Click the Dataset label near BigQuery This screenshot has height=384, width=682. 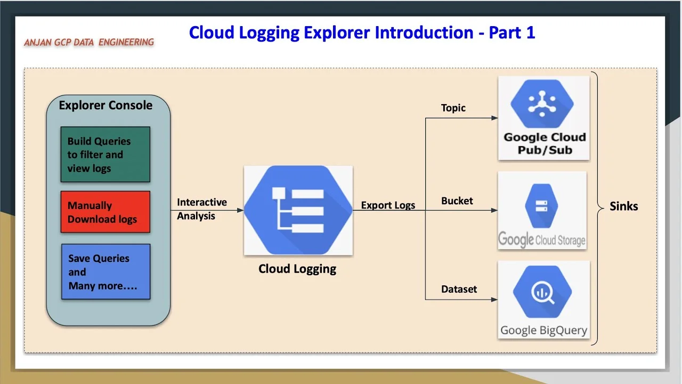(x=459, y=289)
